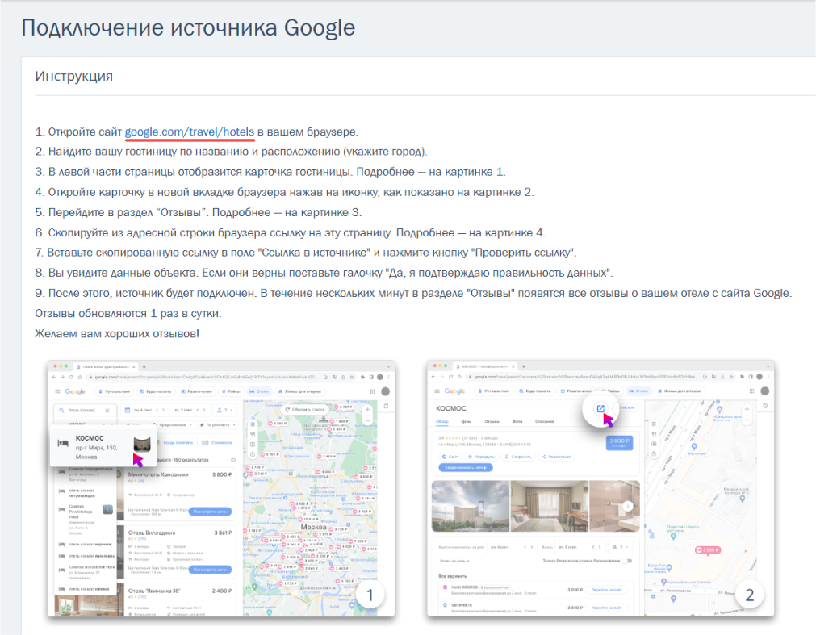The height and width of the screenshot is (635, 816).
Task: Open the google.com/travel/hotels link
Action: [190, 132]
